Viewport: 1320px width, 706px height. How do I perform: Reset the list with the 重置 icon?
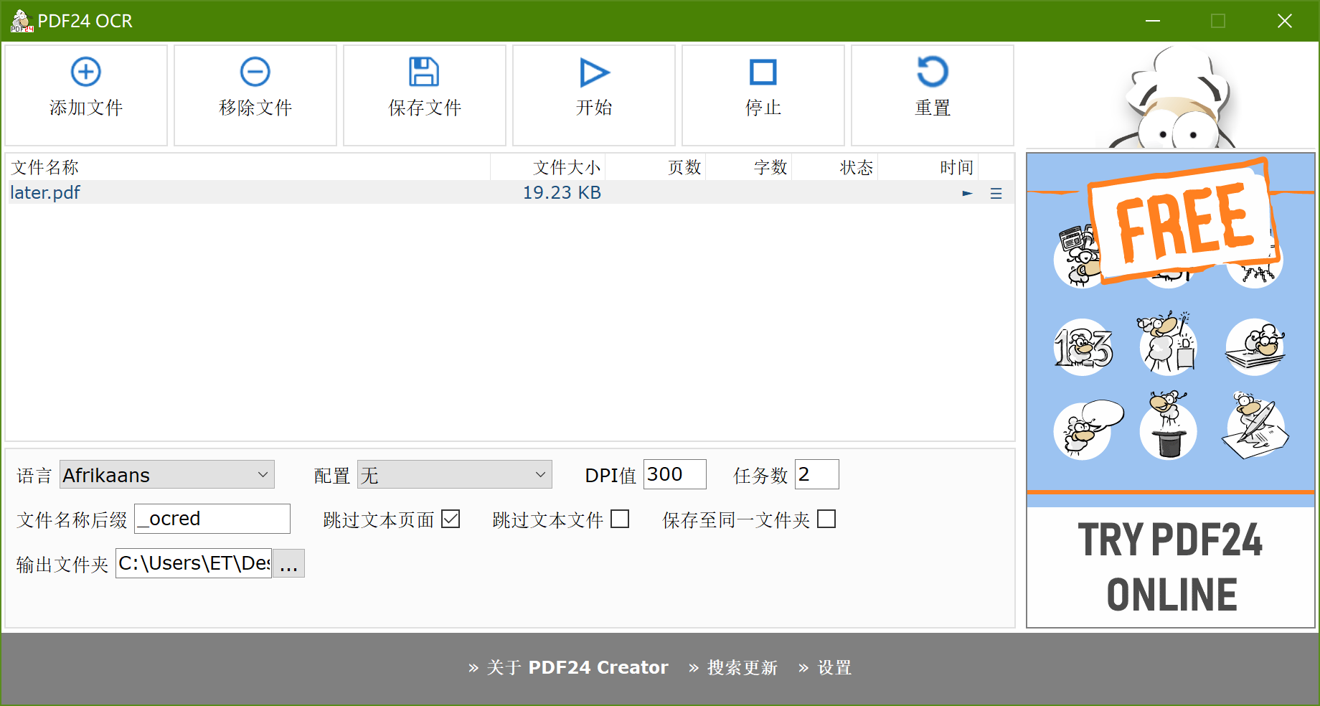click(x=932, y=72)
